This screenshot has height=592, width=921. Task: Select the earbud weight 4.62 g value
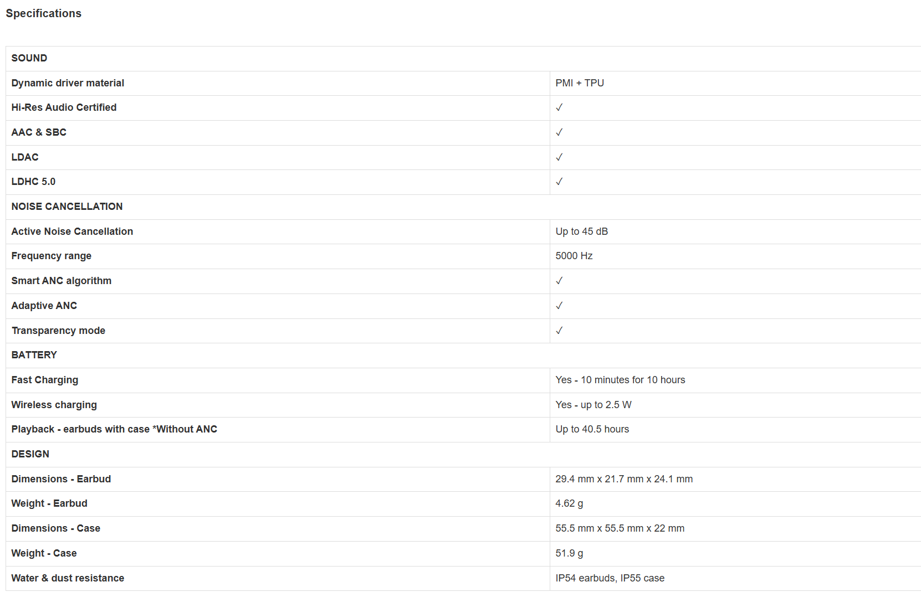[x=569, y=503]
